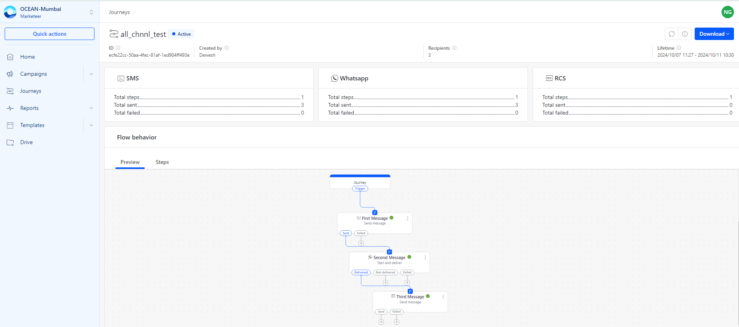
Task: Expand the Reports submenu chevron
Action: point(91,108)
